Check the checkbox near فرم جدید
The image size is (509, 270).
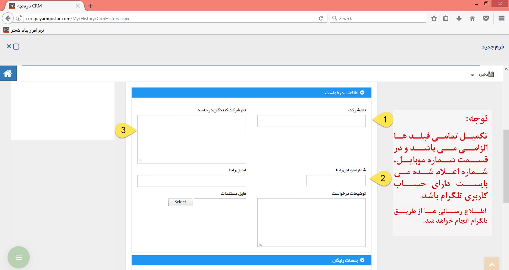click(15, 46)
